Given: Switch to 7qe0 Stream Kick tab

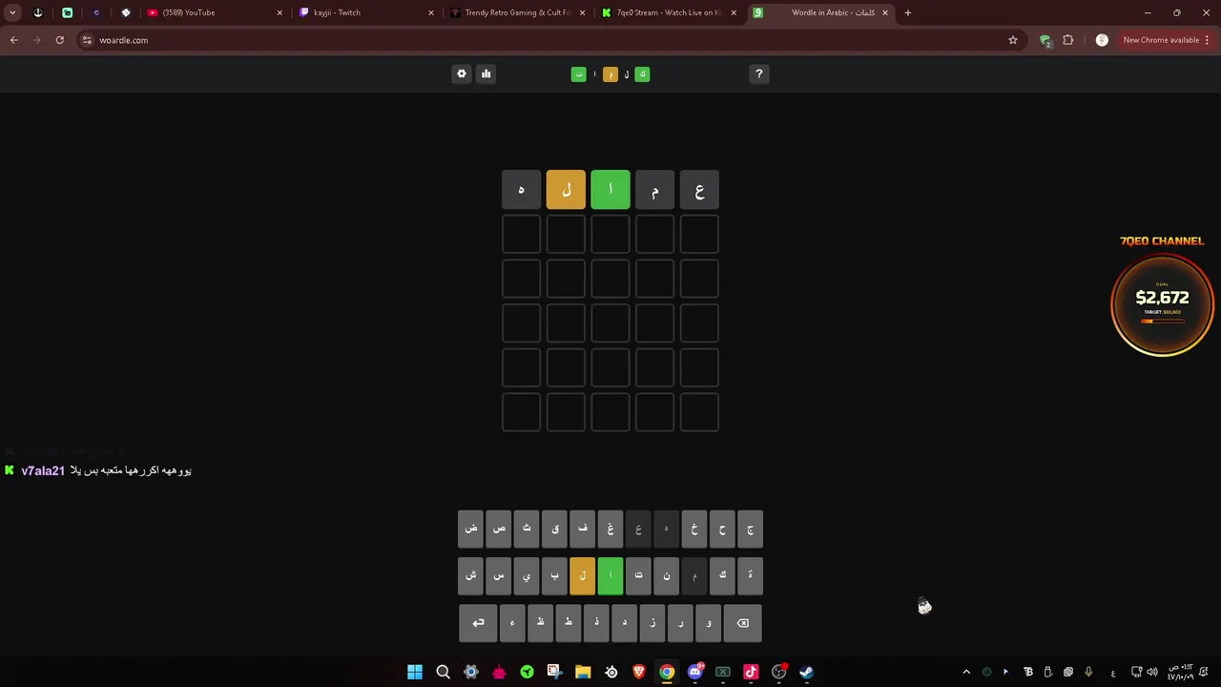Looking at the screenshot, I should pos(669,12).
